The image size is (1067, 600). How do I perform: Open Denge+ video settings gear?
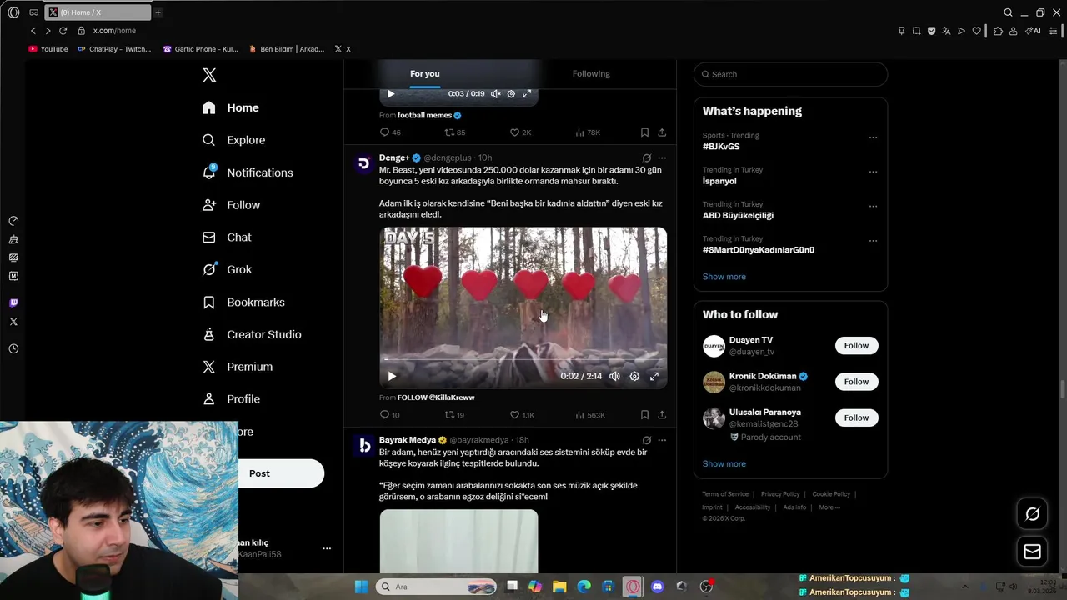634,376
